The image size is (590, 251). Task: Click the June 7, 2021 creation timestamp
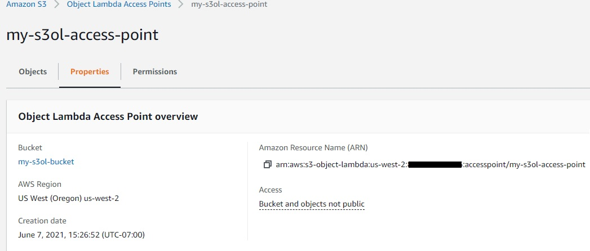(81, 235)
